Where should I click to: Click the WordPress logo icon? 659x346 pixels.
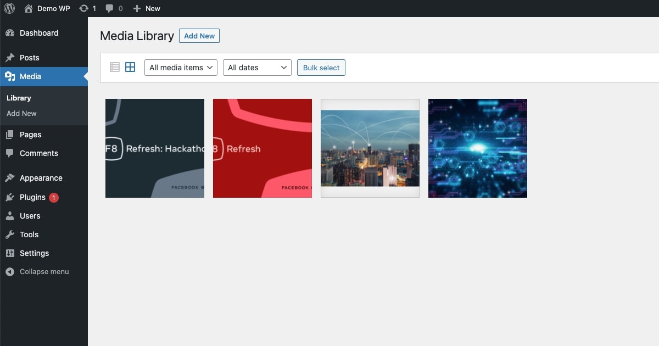tap(9, 8)
